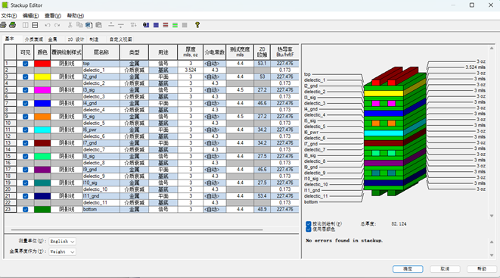Click the vertical split view icon
The width and height of the screenshot is (500, 278).
(x=25, y=25)
